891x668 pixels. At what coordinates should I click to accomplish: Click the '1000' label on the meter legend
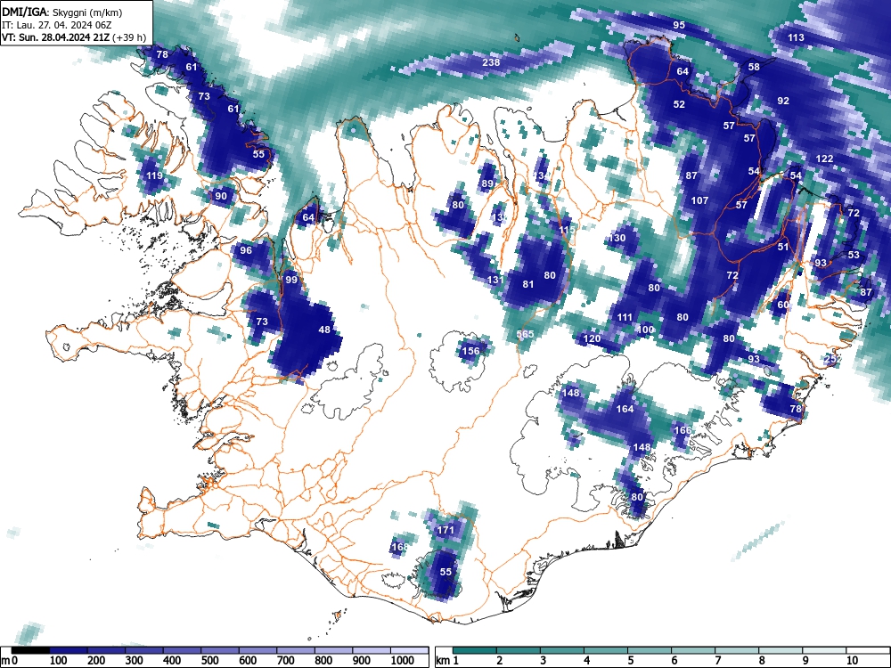[403, 661]
